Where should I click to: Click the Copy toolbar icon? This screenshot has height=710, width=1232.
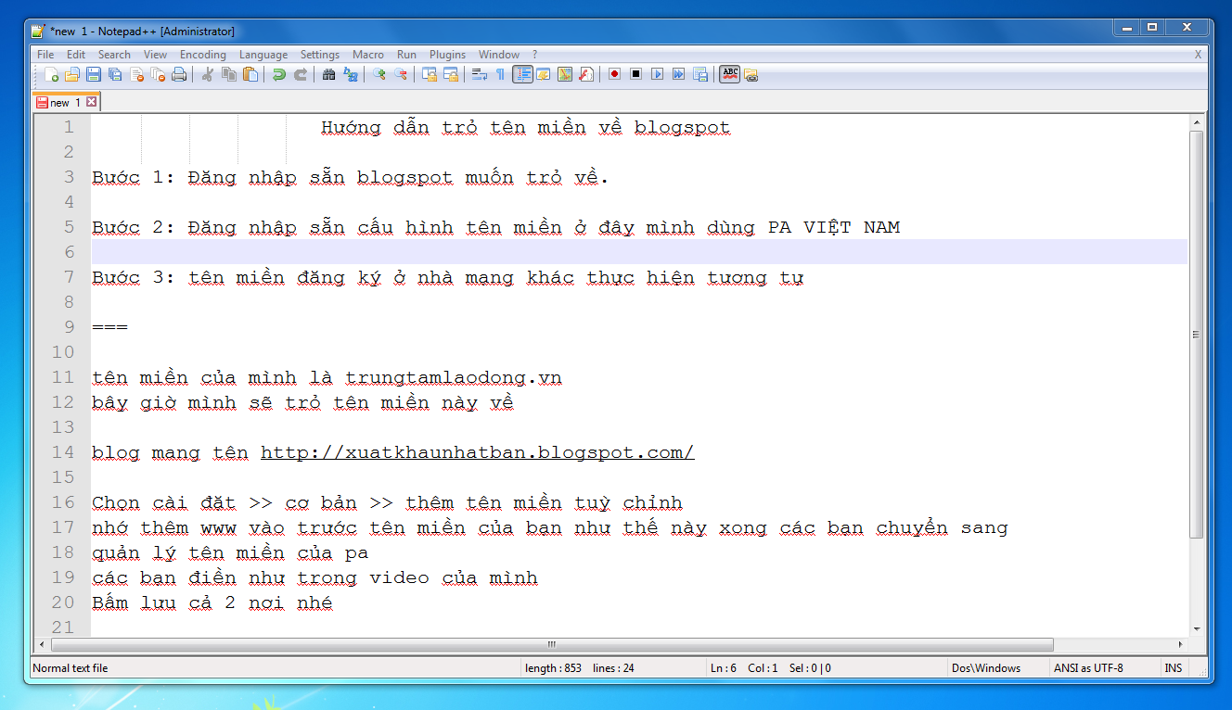click(229, 74)
